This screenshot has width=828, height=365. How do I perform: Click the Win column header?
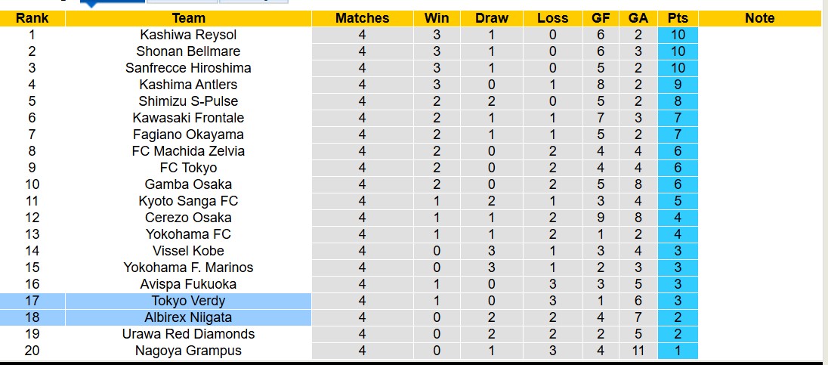pos(436,18)
